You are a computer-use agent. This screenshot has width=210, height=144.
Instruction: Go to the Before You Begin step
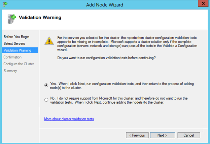[15, 37]
